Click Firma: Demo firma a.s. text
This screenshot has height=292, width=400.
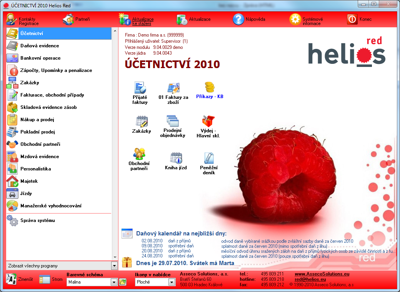pos(154,35)
